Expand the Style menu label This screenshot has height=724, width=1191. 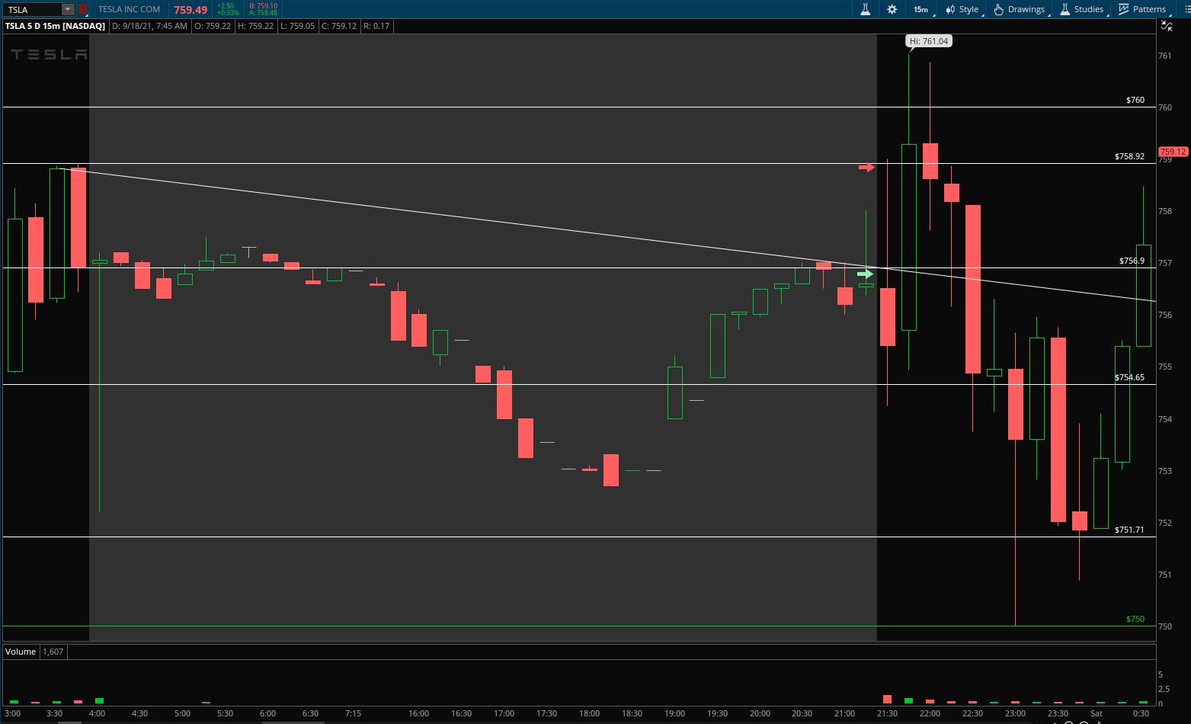tap(968, 9)
